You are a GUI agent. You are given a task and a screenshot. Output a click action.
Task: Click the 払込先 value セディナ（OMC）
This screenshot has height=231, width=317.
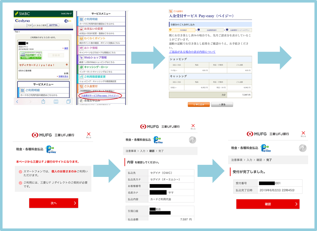[161, 173]
